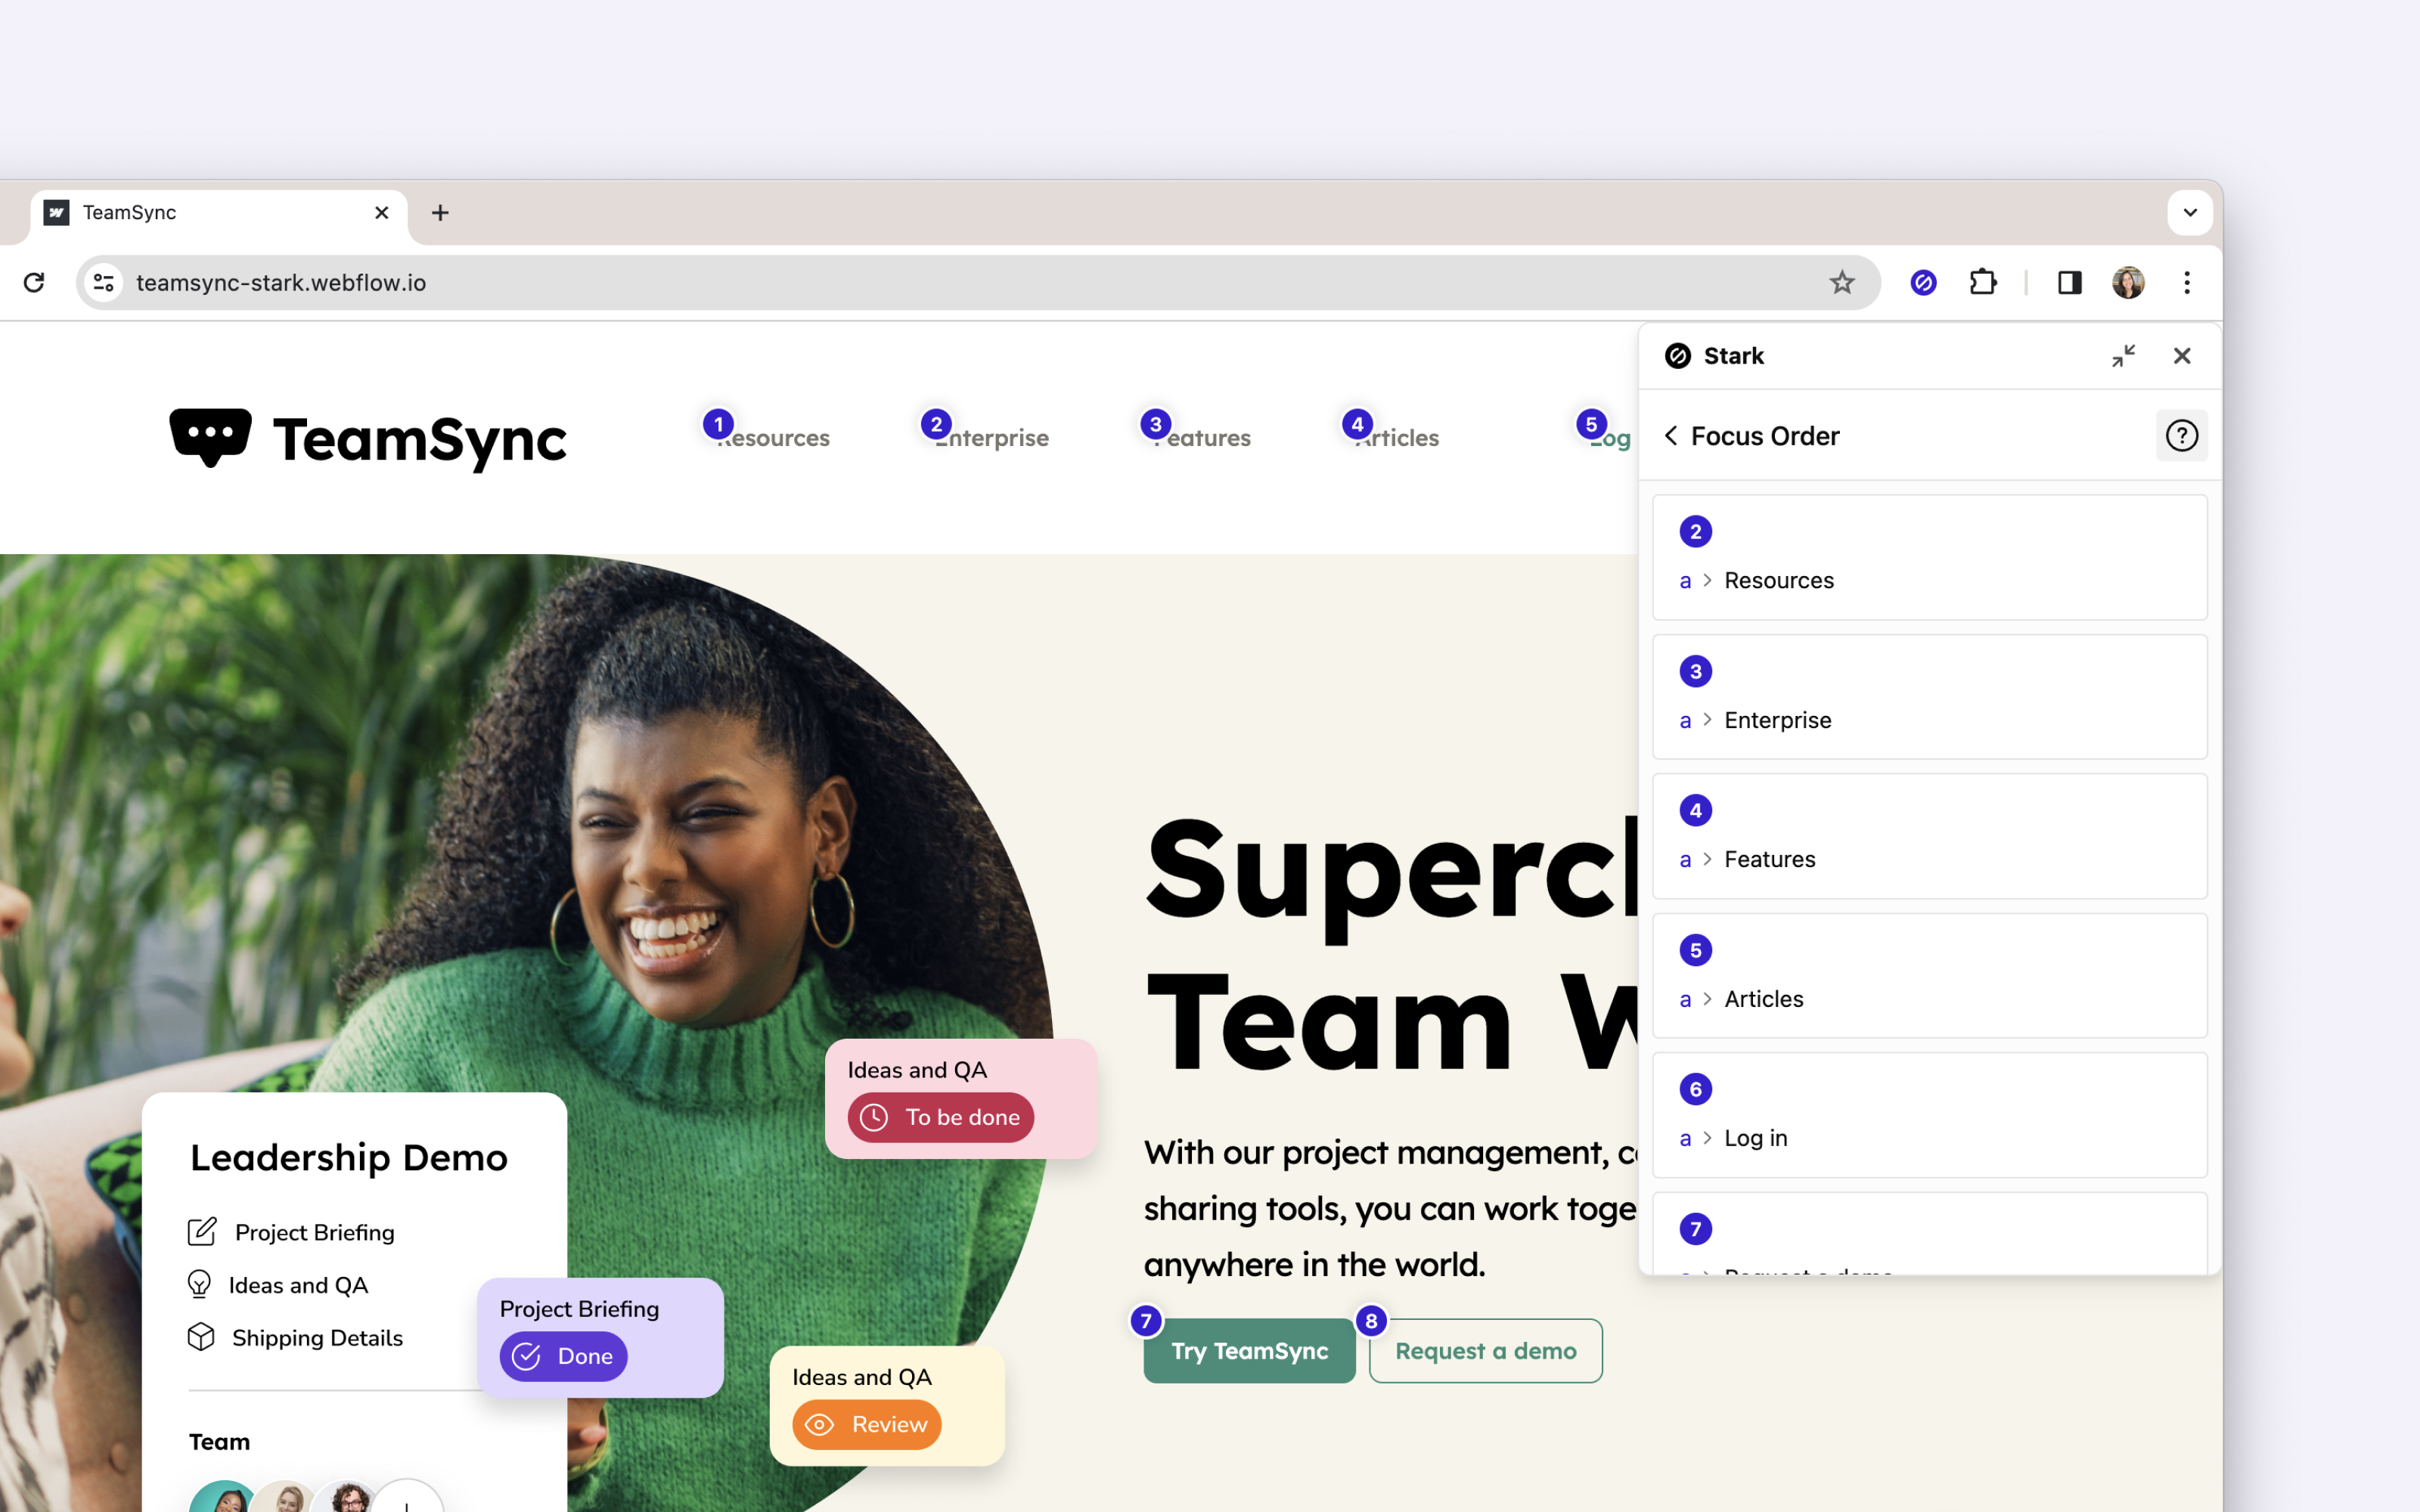
Task: Click the bookmark star icon in address bar
Action: pyautogui.click(x=1841, y=282)
